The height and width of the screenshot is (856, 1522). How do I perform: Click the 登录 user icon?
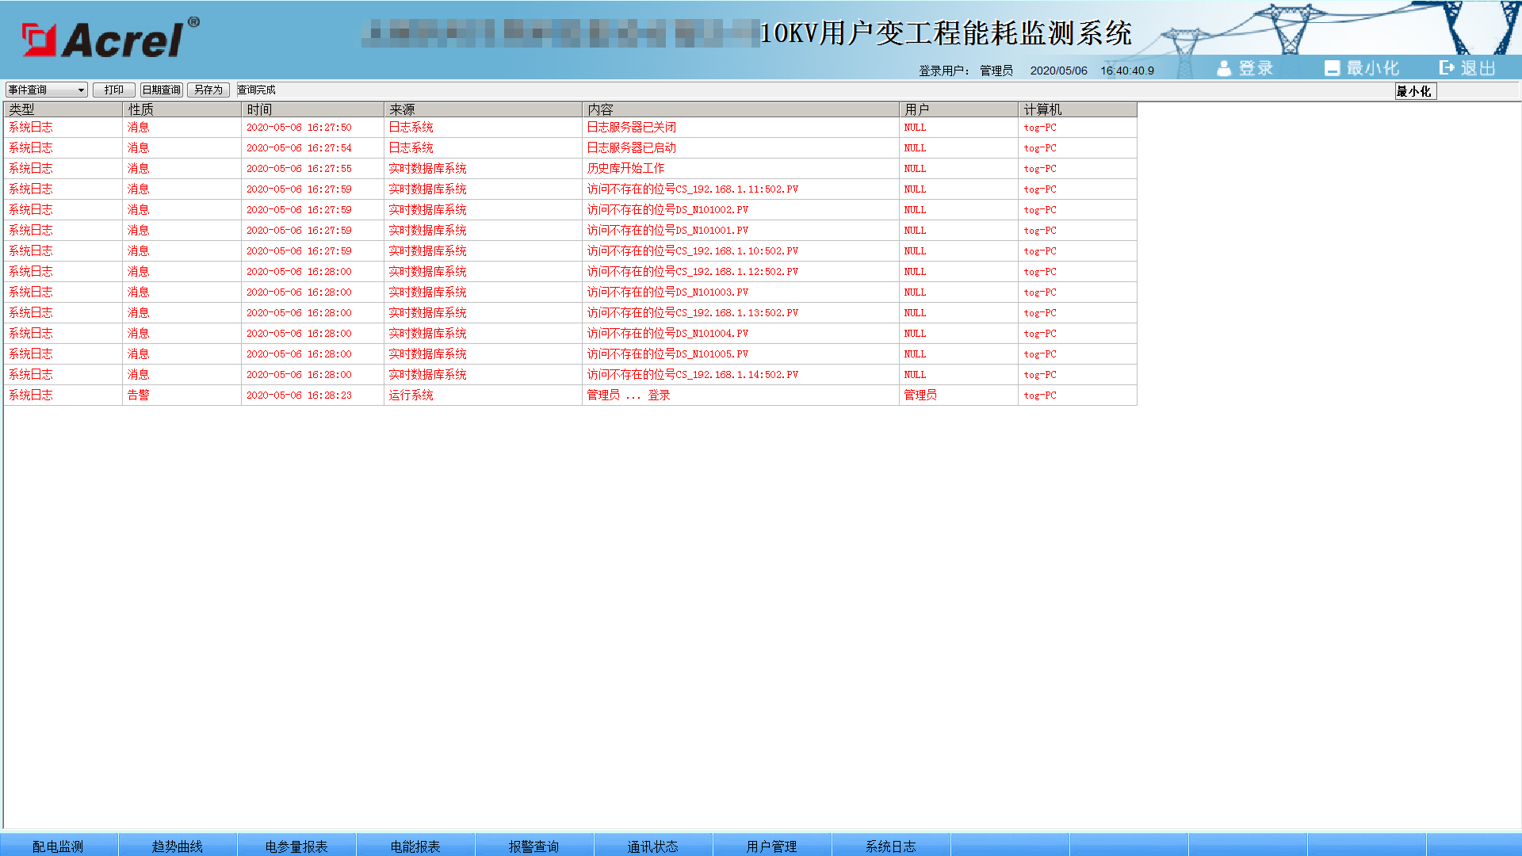(x=1224, y=68)
